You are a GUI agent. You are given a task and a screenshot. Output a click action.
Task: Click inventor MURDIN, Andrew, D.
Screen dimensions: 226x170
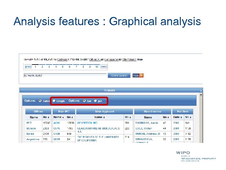148,134
